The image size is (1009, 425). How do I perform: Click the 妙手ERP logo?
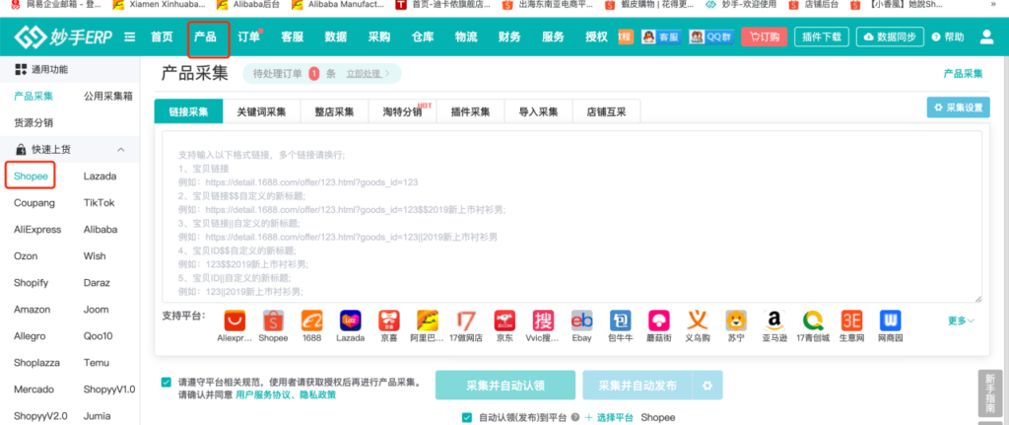[x=63, y=36]
